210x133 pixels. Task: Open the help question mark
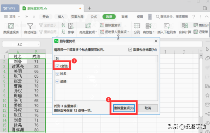tap(194, 17)
